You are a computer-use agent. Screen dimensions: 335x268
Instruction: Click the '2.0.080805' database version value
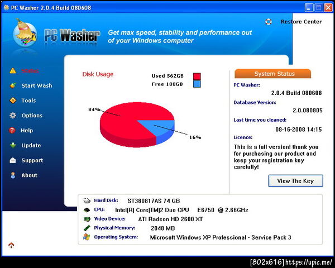tap(308, 111)
